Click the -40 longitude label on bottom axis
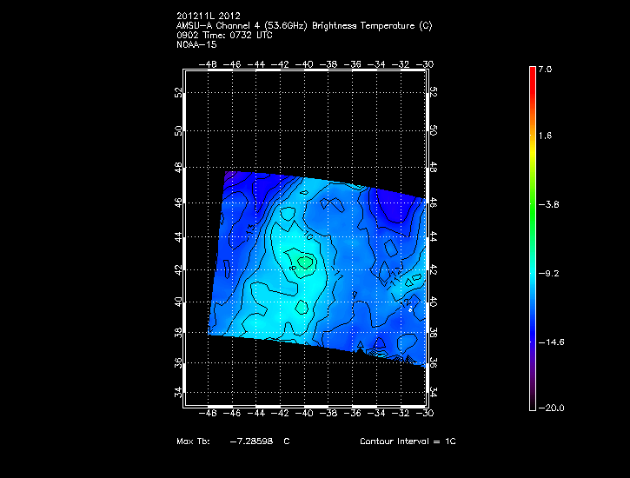Image resolution: width=630 pixels, height=478 pixels. (x=305, y=414)
